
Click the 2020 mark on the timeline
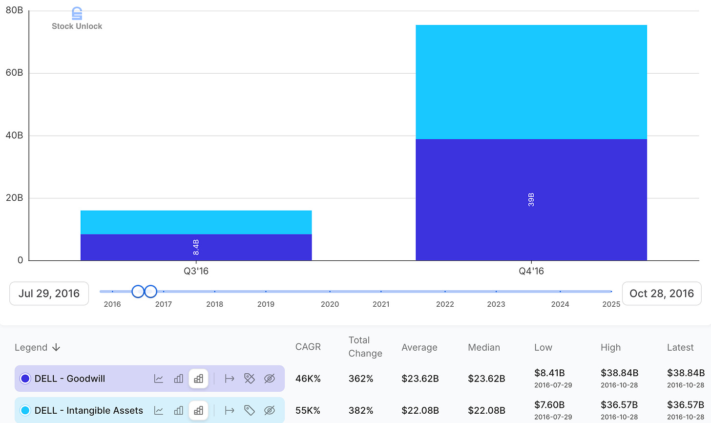click(x=330, y=304)
